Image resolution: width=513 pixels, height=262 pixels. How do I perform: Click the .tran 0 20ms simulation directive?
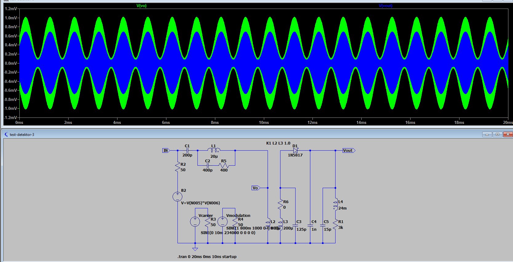(x=207, y=257)
